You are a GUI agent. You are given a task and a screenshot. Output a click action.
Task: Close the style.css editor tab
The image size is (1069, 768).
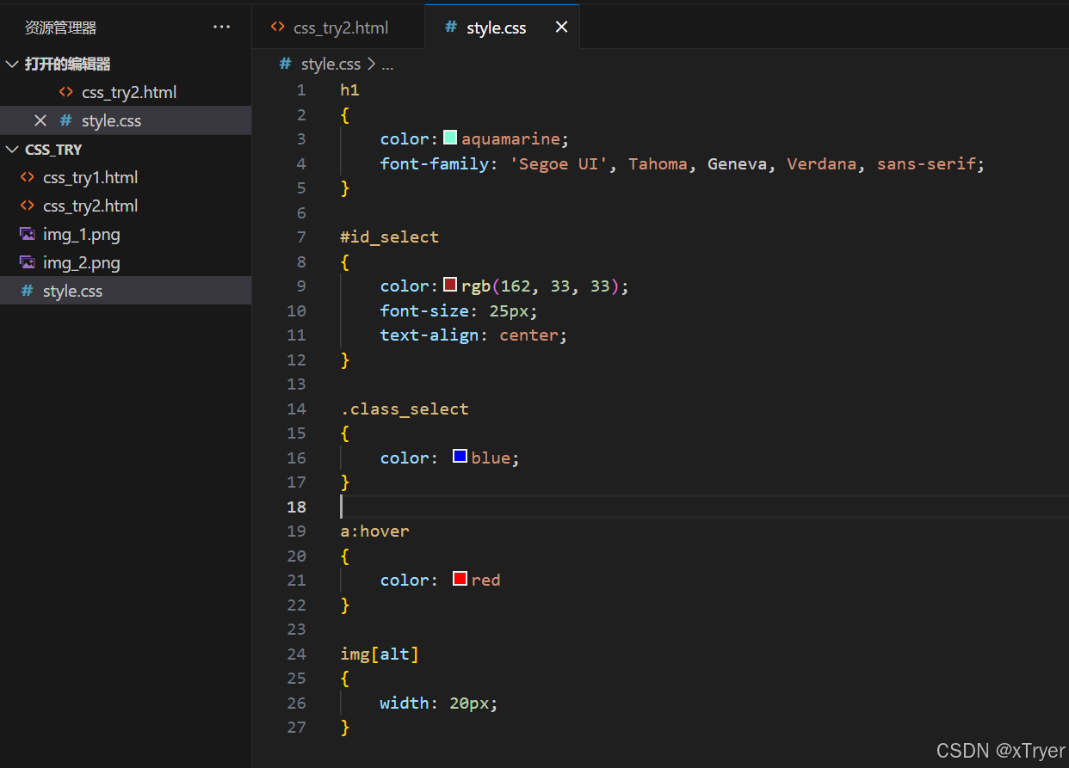[x=561, y=28]
